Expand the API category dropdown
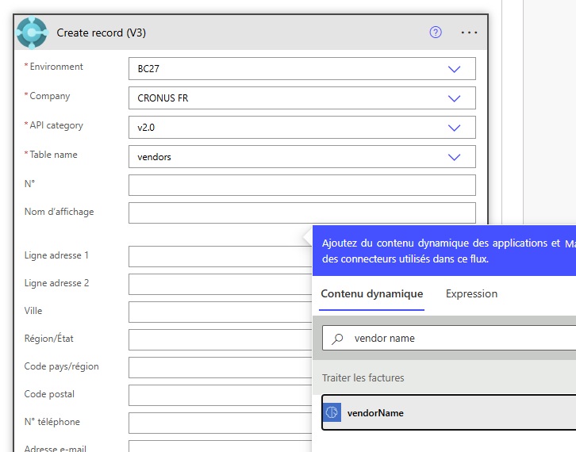Viewport: 576px width, 452px height. click(x=454, y=128)
